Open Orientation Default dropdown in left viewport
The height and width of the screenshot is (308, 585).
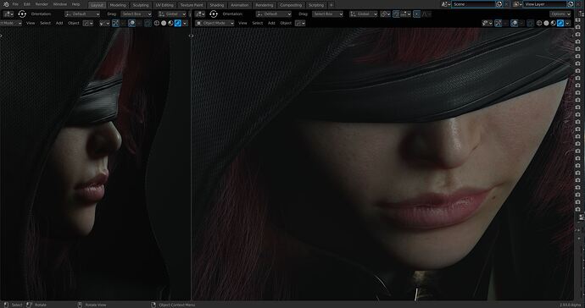point(82,14)
